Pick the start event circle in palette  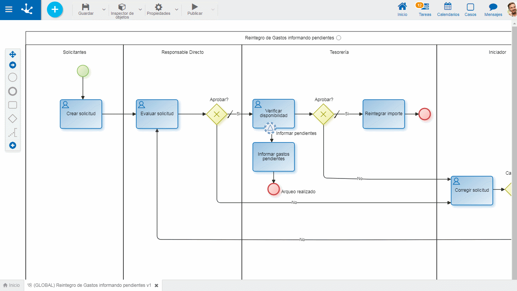click(12, 77)
